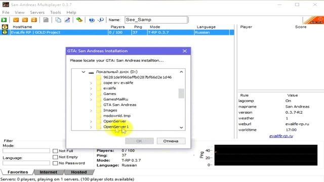
Task: Click the Name field containing See_Samp
Action: tap(156, 20)
